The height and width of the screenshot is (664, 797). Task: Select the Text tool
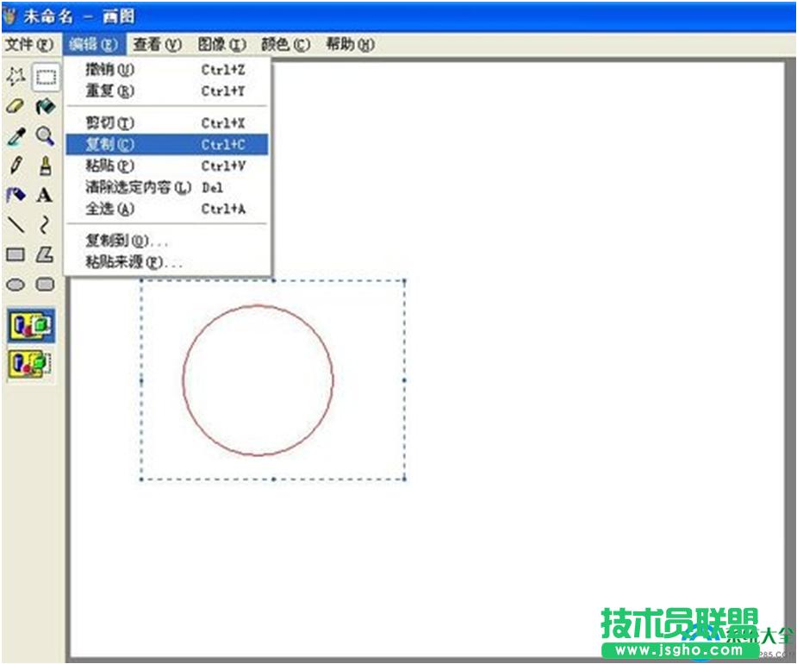[x=45, y=196]
